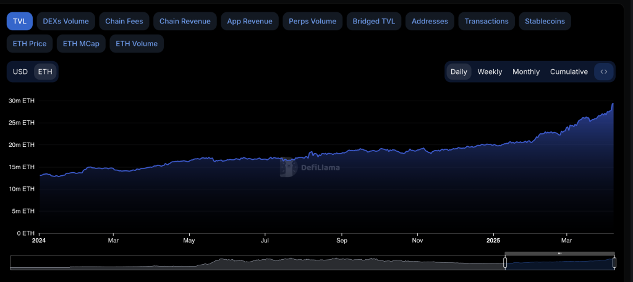Show Chain Fees on chart

coord(124,21)
